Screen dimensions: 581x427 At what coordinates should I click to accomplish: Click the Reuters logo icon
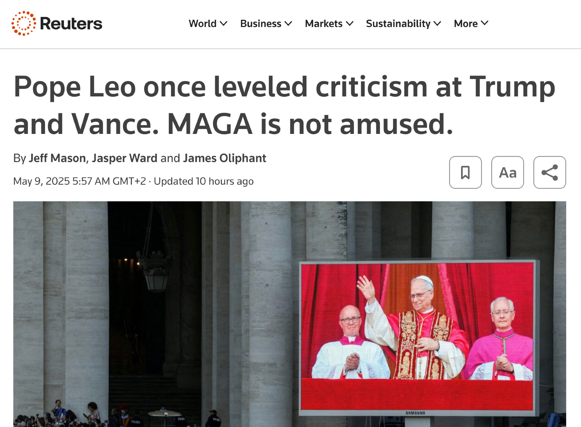[24, 24]
